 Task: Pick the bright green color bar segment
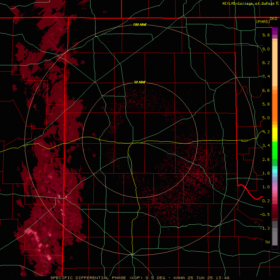click(x=275, y=150)
